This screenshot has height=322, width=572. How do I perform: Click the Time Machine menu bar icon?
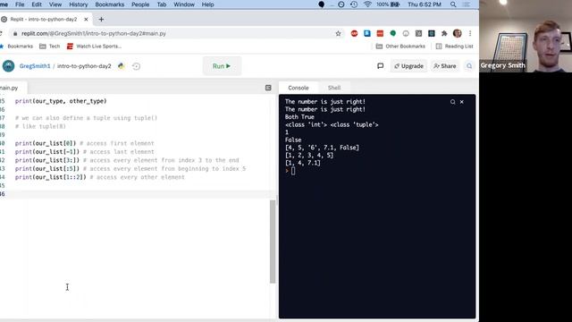[x=354, y=4]
